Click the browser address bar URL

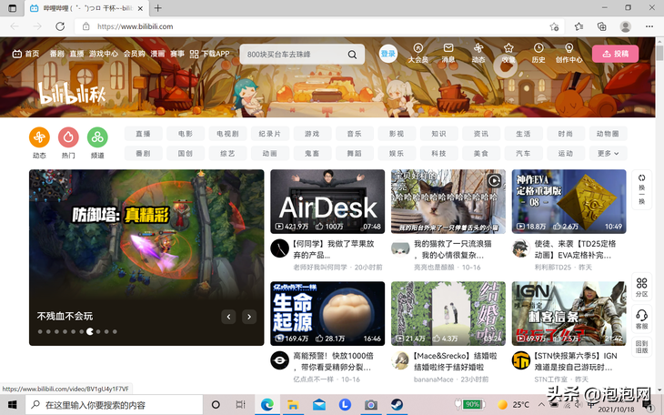[136, 26]
